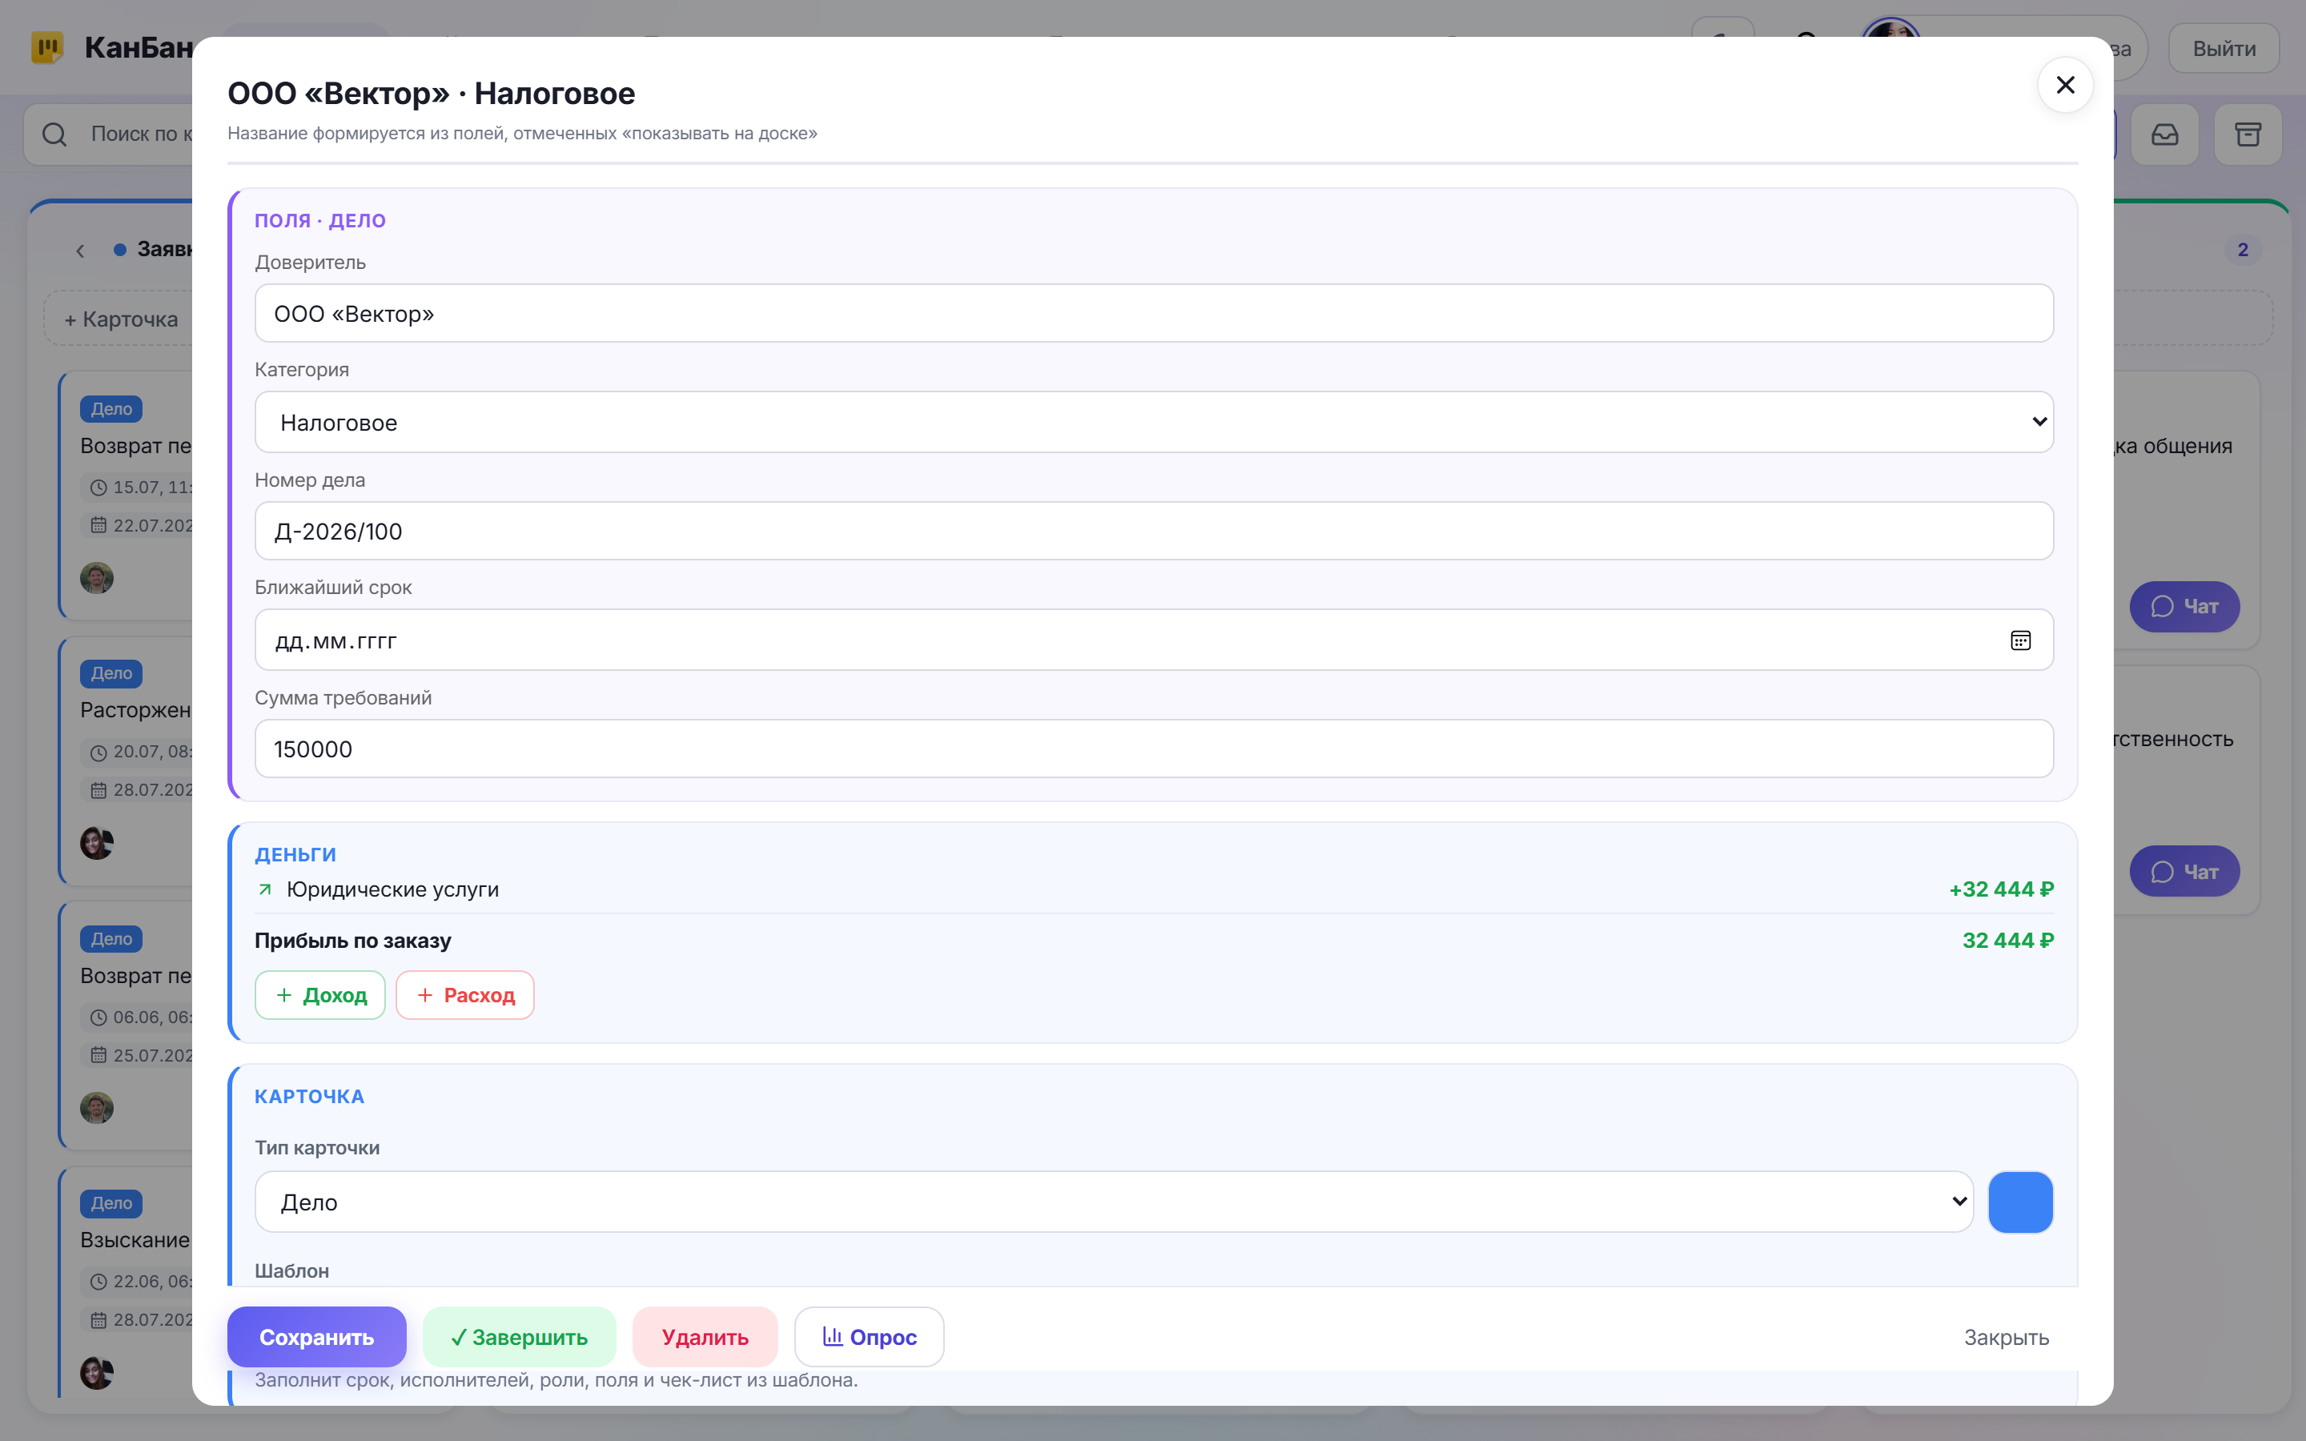Open the Опрос poll button
Image resolution: width=2306 pixels, height=1441 pixels.
coord(869,1337)
